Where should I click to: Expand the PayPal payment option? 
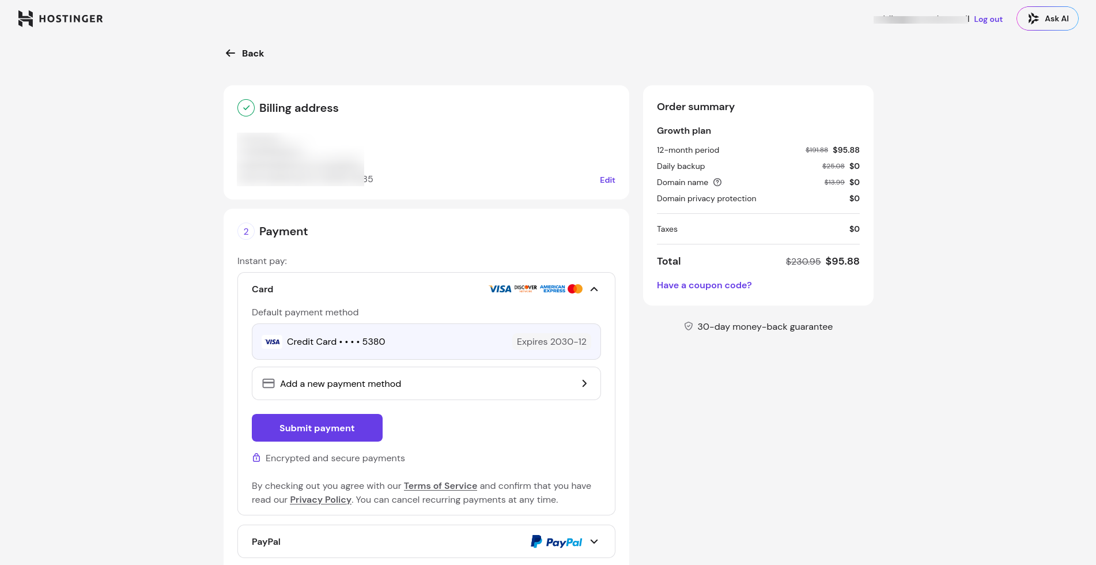[426, 541]
